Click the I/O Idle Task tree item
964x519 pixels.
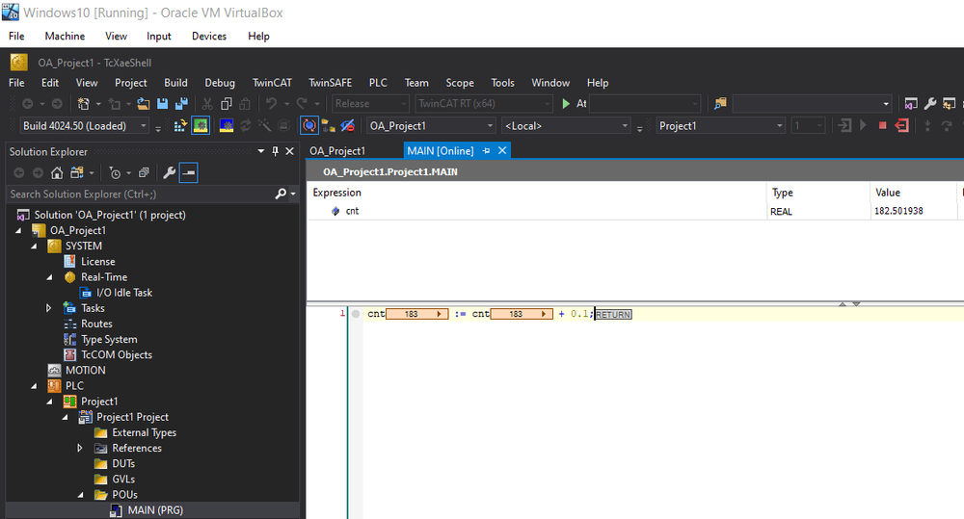pos(123,293)
